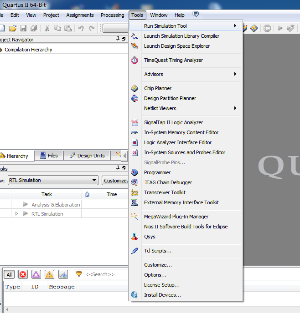Screen dimensions: 300x313
Task: Switch to the Design Units tab
Action: click(87, 156)
